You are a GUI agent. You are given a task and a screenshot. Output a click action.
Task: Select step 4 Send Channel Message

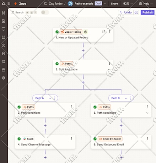pos(45,142)
